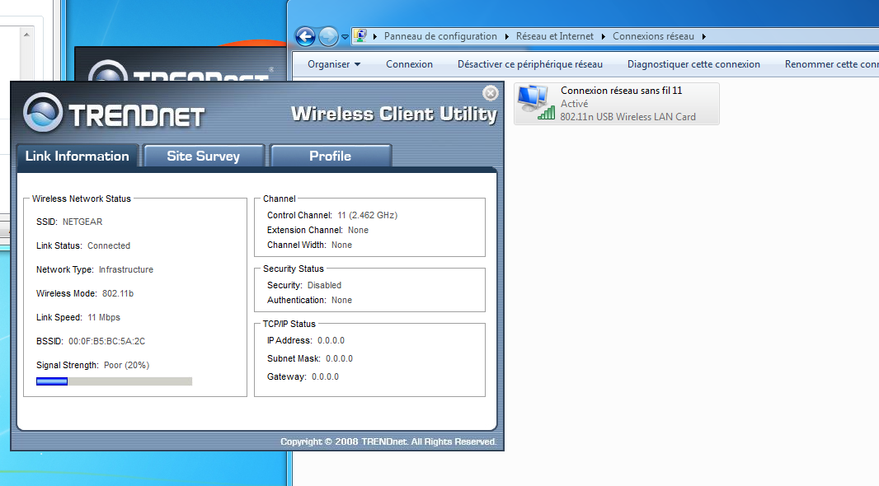Click the Link Speed value 11 Mbps
The image size is (879, 486).
[104, 317]
